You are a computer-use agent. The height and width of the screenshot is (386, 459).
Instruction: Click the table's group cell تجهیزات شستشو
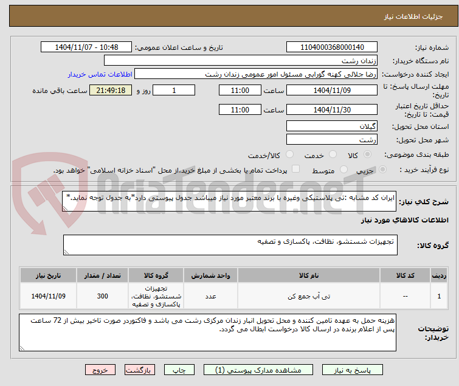pyautogui.click(x=156, y=296)
